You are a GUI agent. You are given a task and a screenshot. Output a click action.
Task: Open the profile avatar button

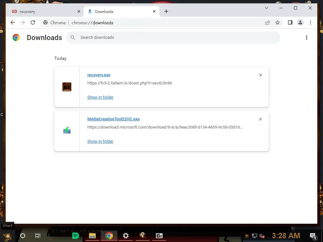(300, 22)
